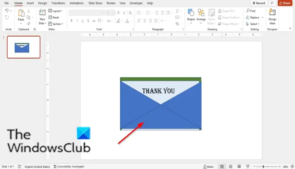The width and height of the screenshot is (295, 169).
Task: Toggle Bold formatting
Action: coord(72,21)
